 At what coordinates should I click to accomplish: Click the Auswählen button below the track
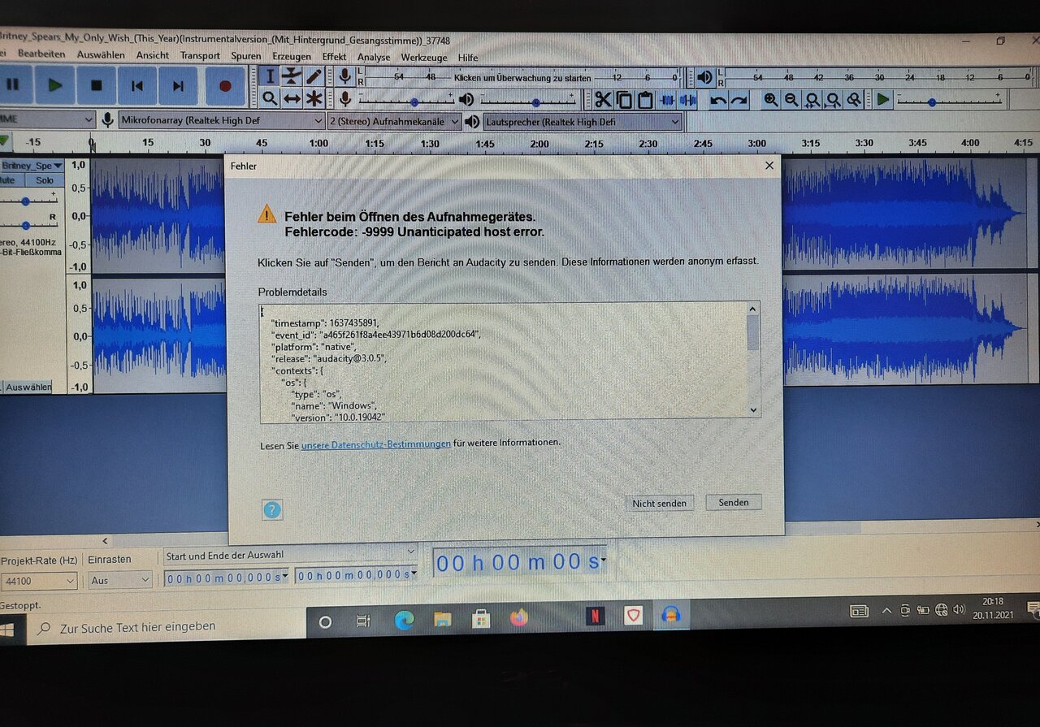pyautogui.click(x=28, y=387)
